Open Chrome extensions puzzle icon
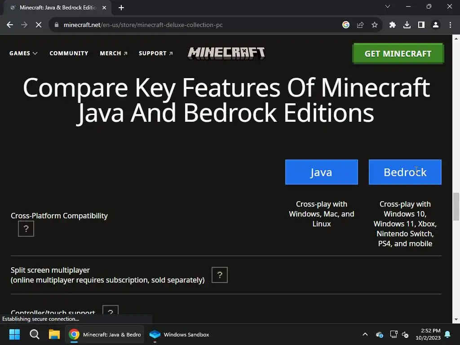 pyautogui.click(x=393, y=25)
